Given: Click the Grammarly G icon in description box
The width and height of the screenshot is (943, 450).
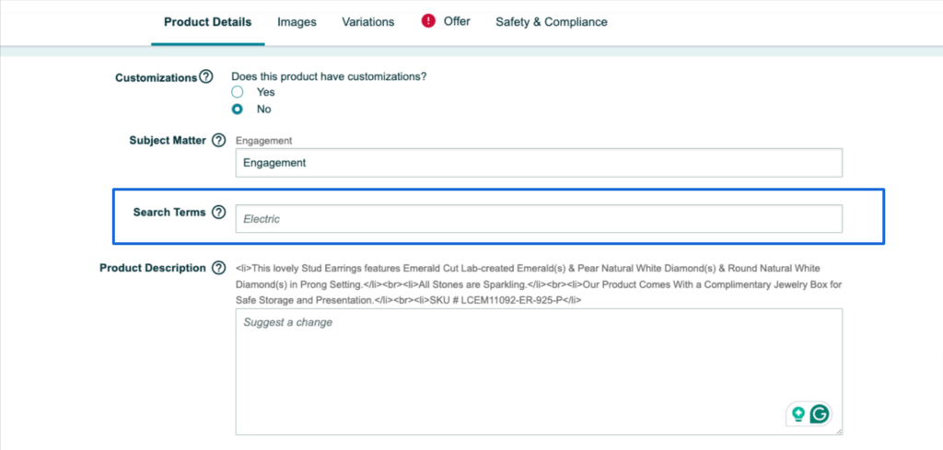Looking at the screenshot, I should [x=819, y=413].
